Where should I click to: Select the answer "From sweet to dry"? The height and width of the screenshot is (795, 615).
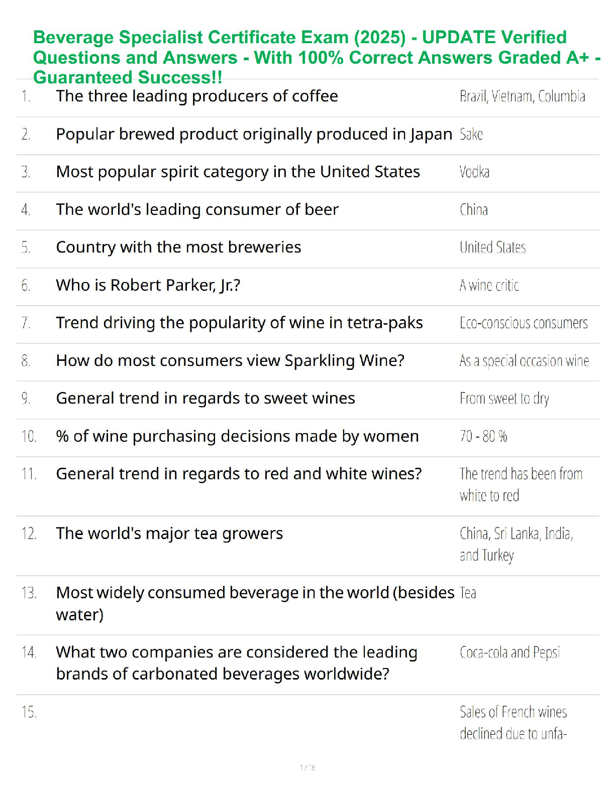pyautogui.click(x=504, y=399)
